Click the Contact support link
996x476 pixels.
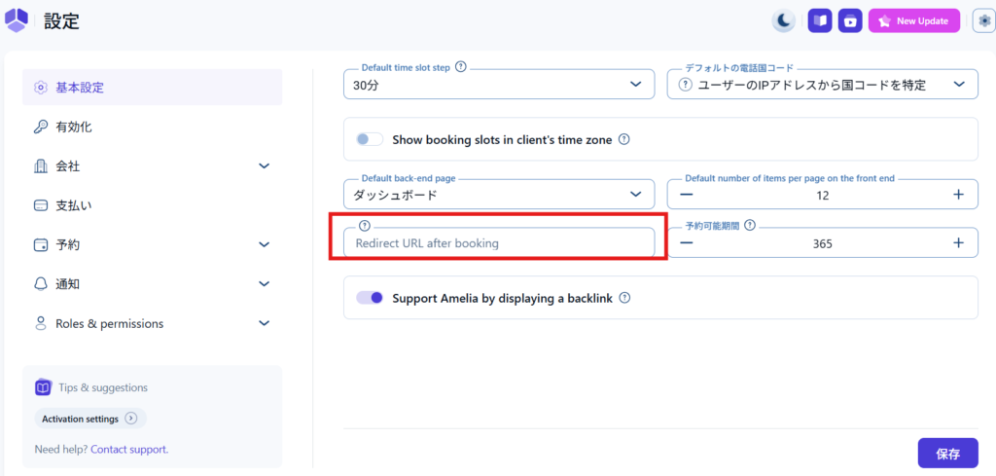[x=129, y=450]
